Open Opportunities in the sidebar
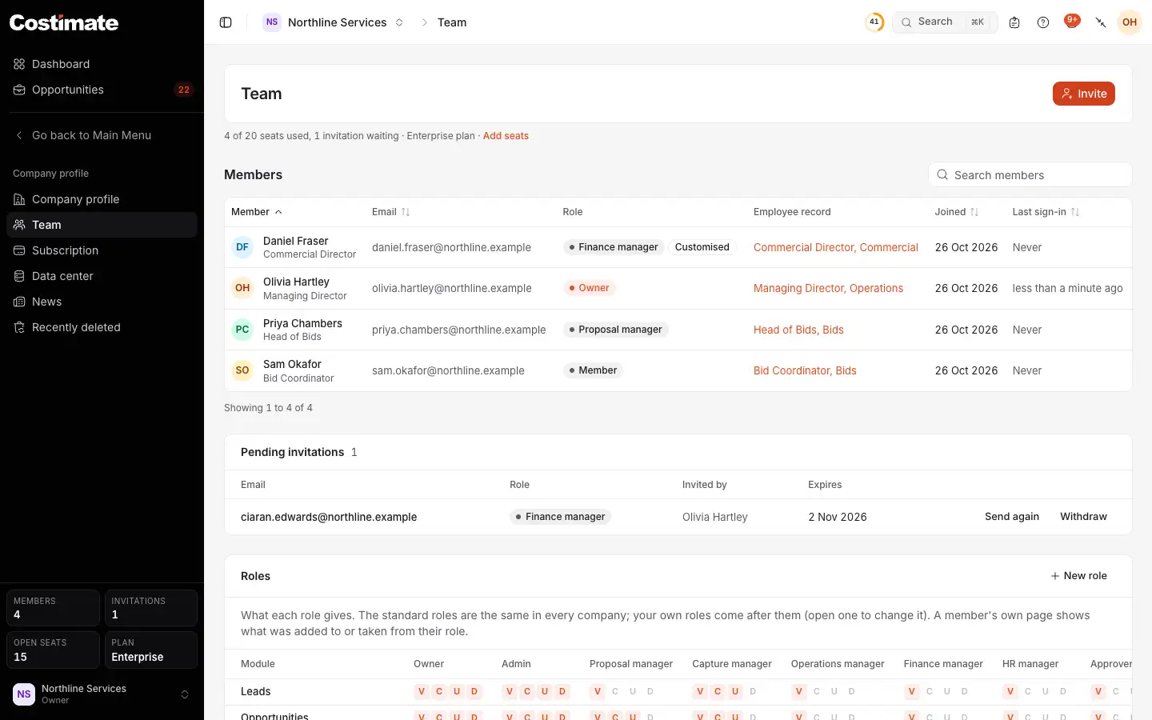1152x720 pixels. click(102, 90)
